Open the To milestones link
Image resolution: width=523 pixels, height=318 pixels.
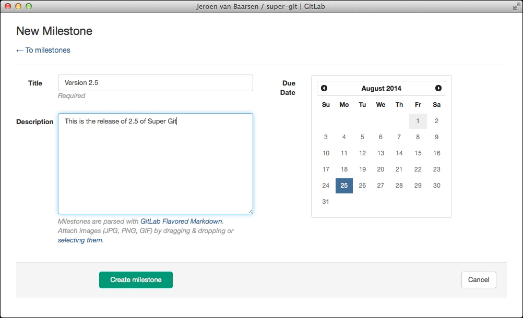click(46, 50)
